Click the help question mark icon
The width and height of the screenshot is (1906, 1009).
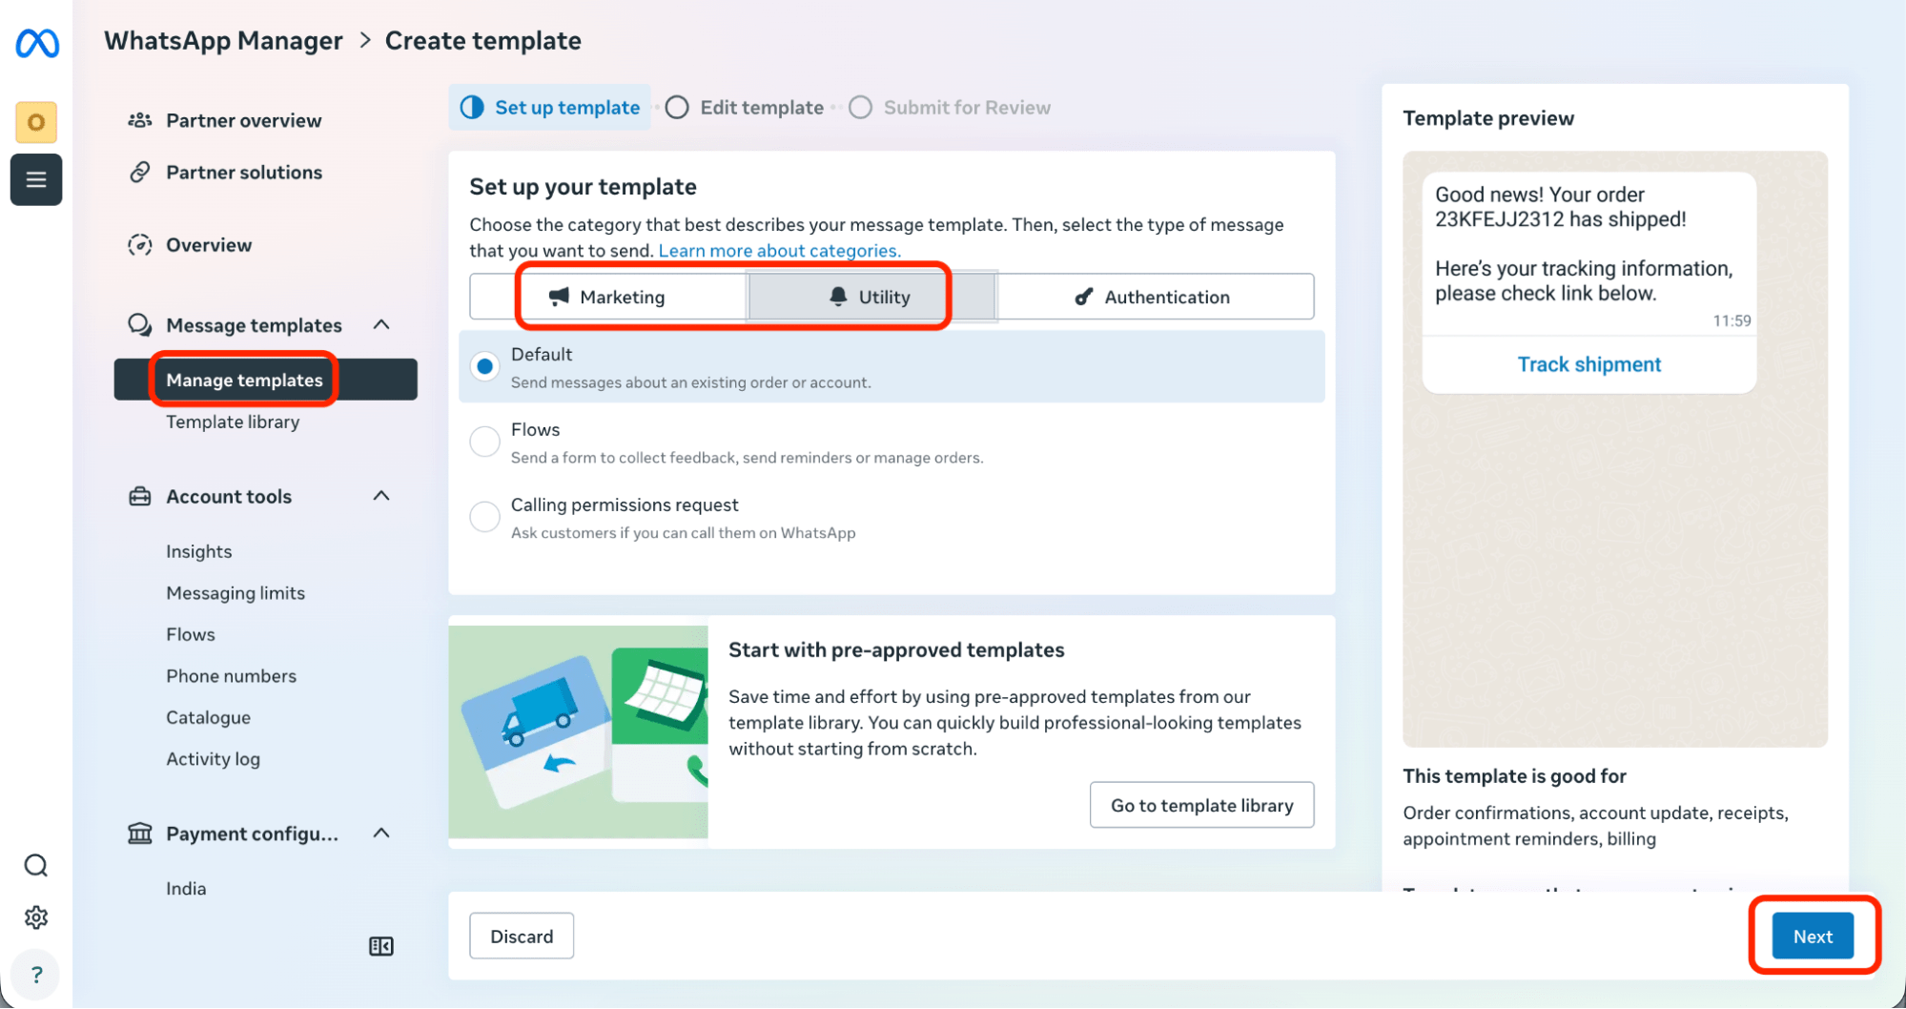(x=36, y=975)
